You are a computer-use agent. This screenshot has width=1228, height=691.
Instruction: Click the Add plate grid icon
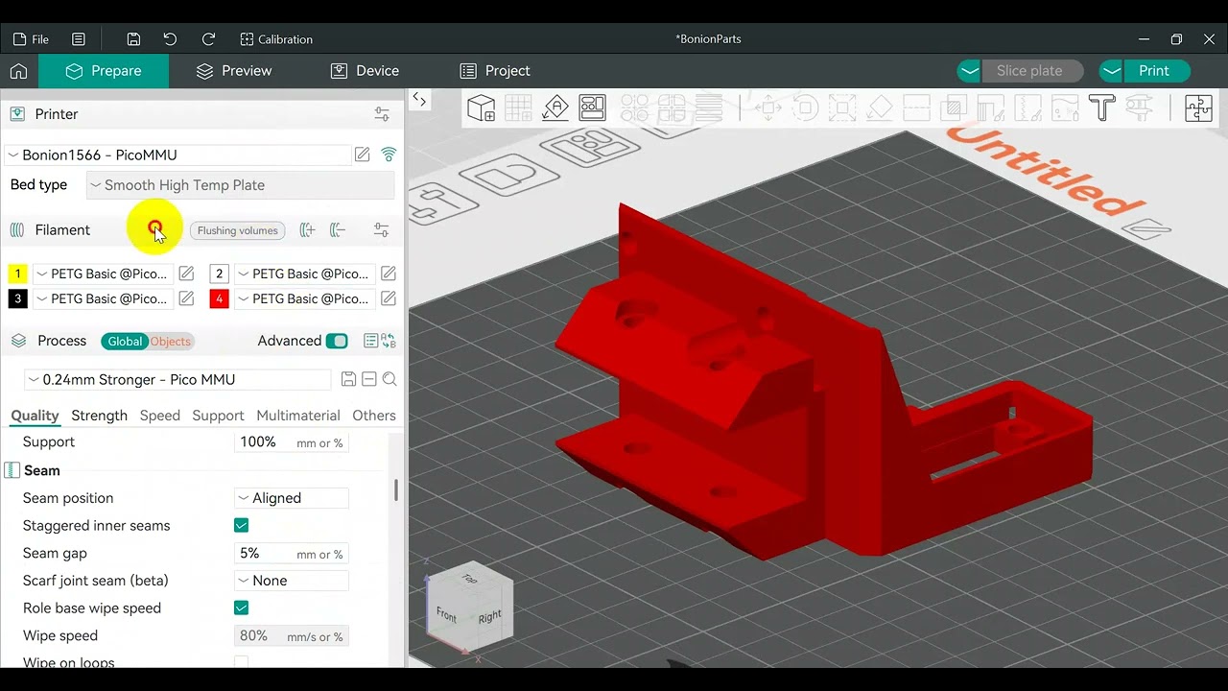[x=518, y=107]
